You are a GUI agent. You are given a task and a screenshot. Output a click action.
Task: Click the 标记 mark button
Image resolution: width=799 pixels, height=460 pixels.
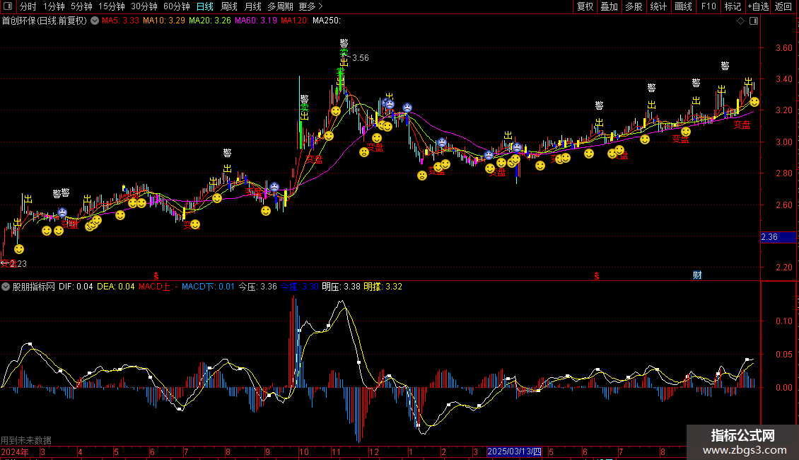733,6
